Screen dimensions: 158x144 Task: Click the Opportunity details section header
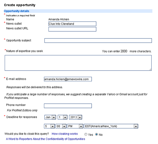click(17, 11)
